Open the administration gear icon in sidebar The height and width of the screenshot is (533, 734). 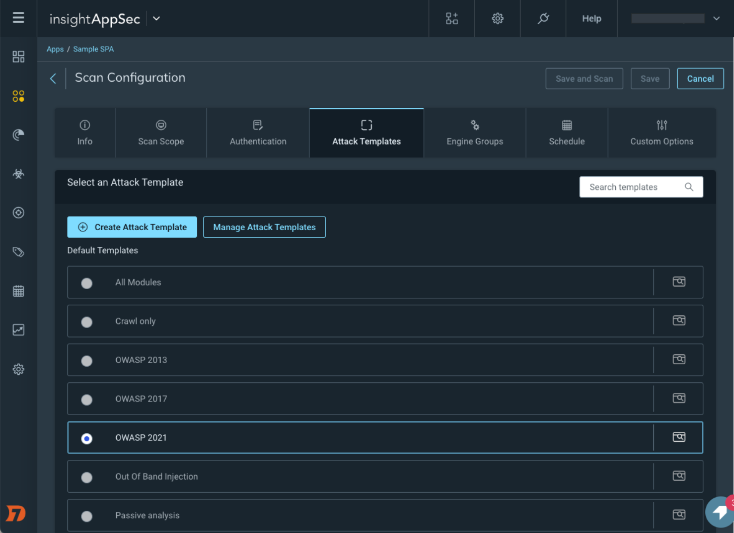[19, 369]
